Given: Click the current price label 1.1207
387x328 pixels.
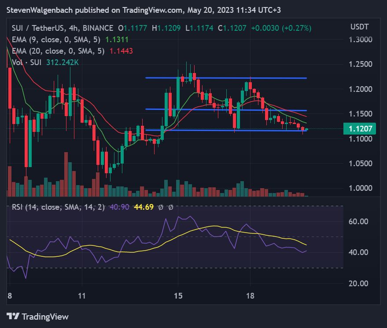Looking at the screenshot, I should click(360, 129).
